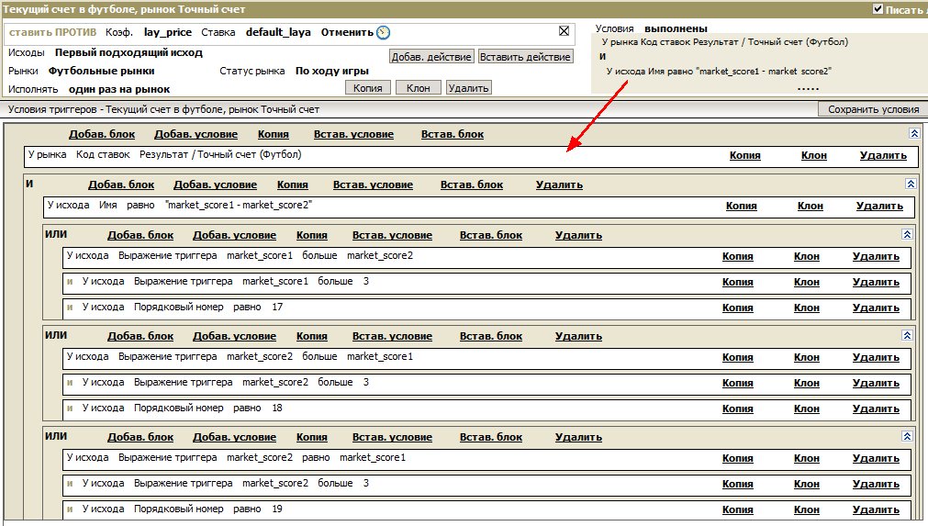Screen dimensions: 928x526
Task: Click Клон for the Имя равно condition
Action: coord(811,206)
